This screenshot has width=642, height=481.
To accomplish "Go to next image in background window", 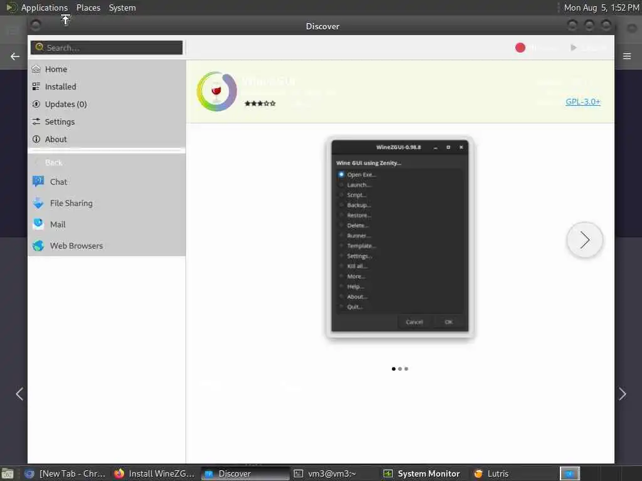I will click(623, 394).
